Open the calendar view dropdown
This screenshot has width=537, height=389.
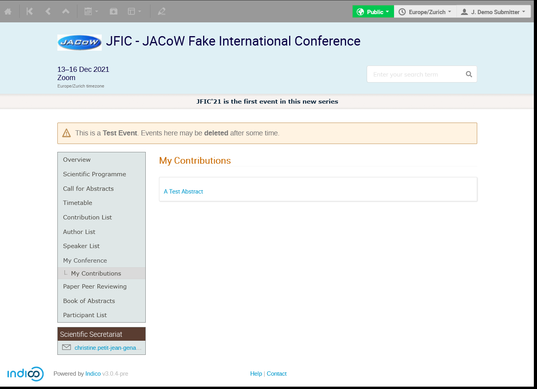pos(91,11)
